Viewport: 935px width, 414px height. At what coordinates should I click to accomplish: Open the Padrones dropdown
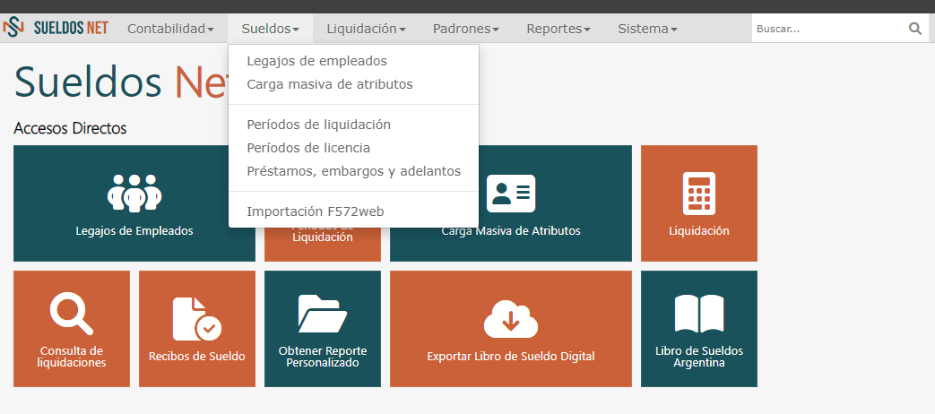[x=466, y=28]
